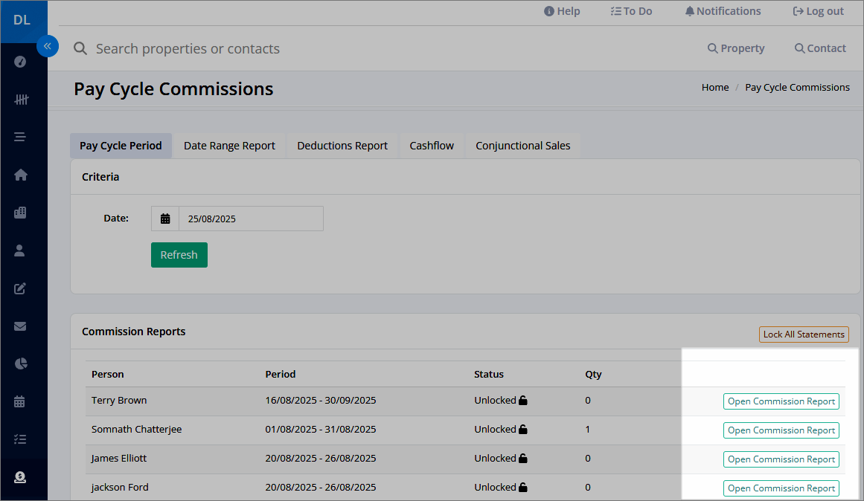Click Lock All Statements button
The height and width of the screenshot is (501, 864).
(804, 334)
